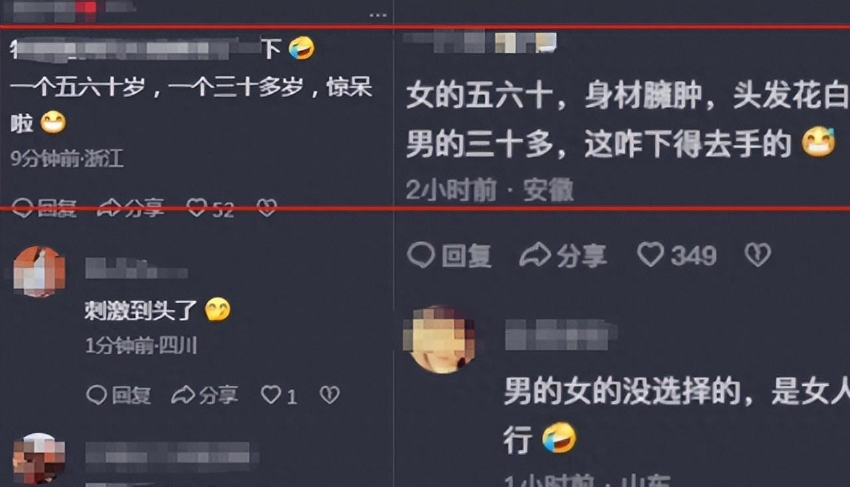Open the three-dots more options menu

pos(378,14)
